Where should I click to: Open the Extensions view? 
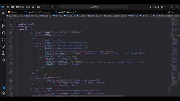point(3,40)
